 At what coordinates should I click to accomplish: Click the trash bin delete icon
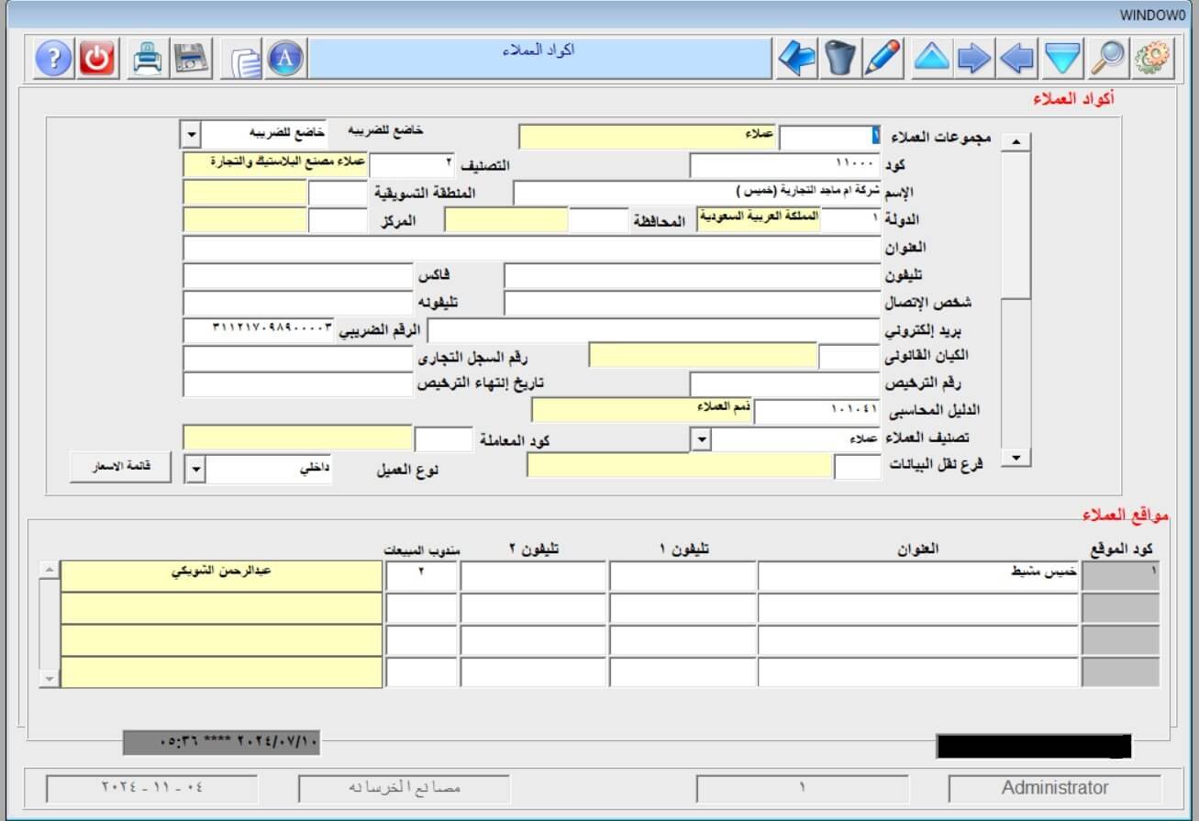click(x=839, y=59)
